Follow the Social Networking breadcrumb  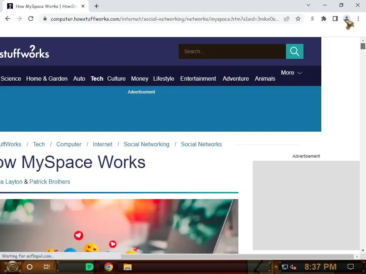(146, 144)
